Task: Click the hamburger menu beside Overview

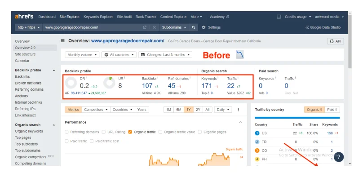Action: [x=63, y=41]
